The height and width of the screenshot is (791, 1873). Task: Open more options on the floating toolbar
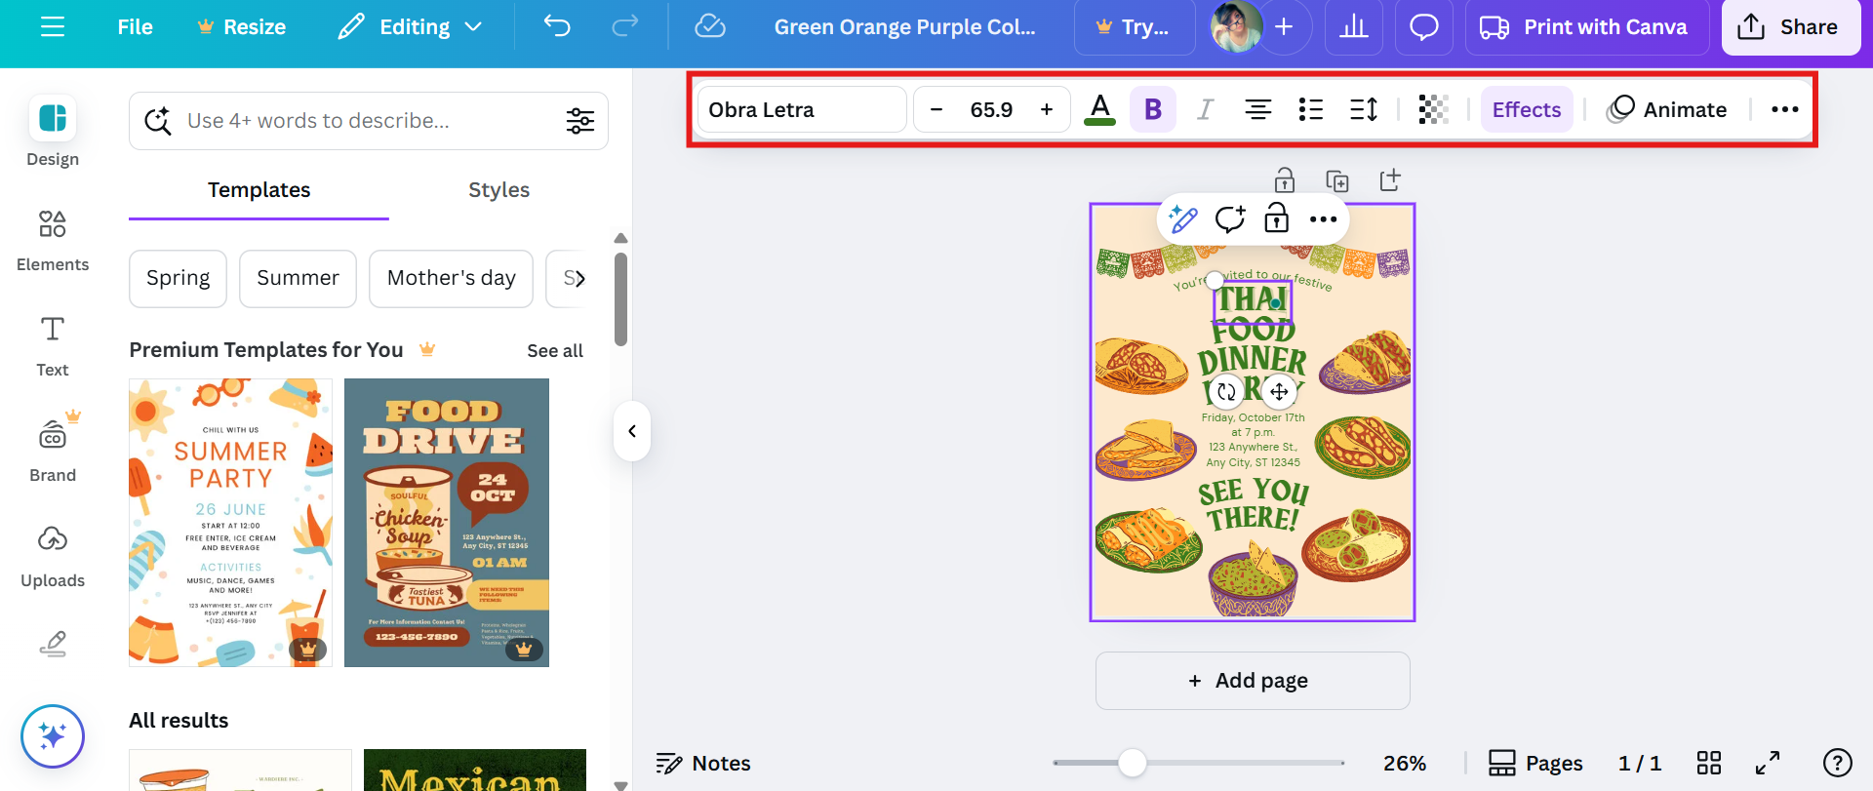click(x=1324, y=219)
